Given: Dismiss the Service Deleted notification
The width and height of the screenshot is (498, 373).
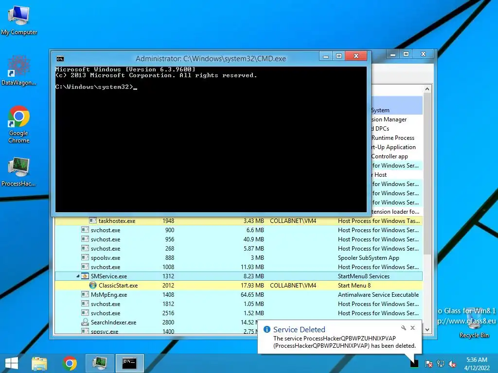Looking at the screenshot, I should point(412,328).
